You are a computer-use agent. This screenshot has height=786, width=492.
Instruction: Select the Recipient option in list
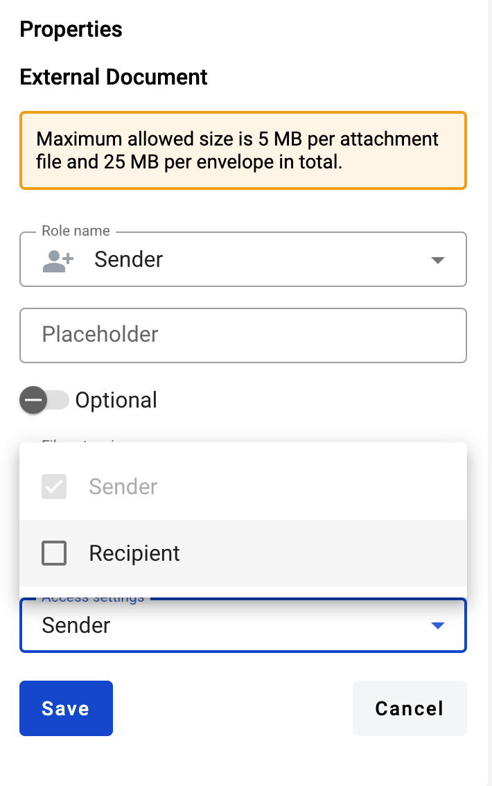point(134,553)
